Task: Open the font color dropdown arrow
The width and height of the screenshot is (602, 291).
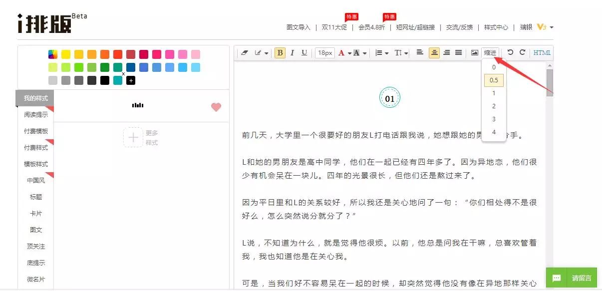Action: point(349,53)
